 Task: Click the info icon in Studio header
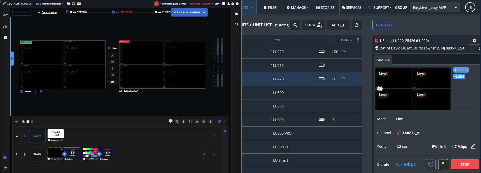pos(237,4)
